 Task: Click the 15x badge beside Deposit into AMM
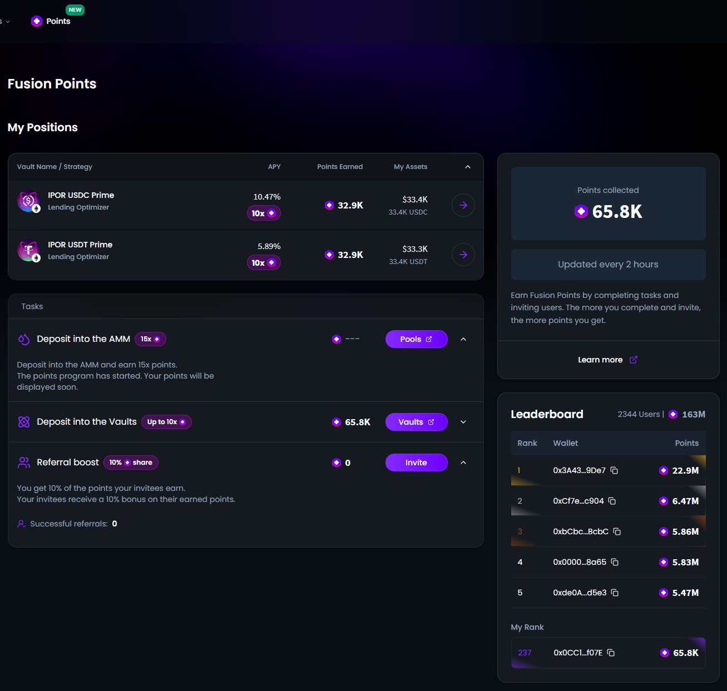click(x=150, y=339)
